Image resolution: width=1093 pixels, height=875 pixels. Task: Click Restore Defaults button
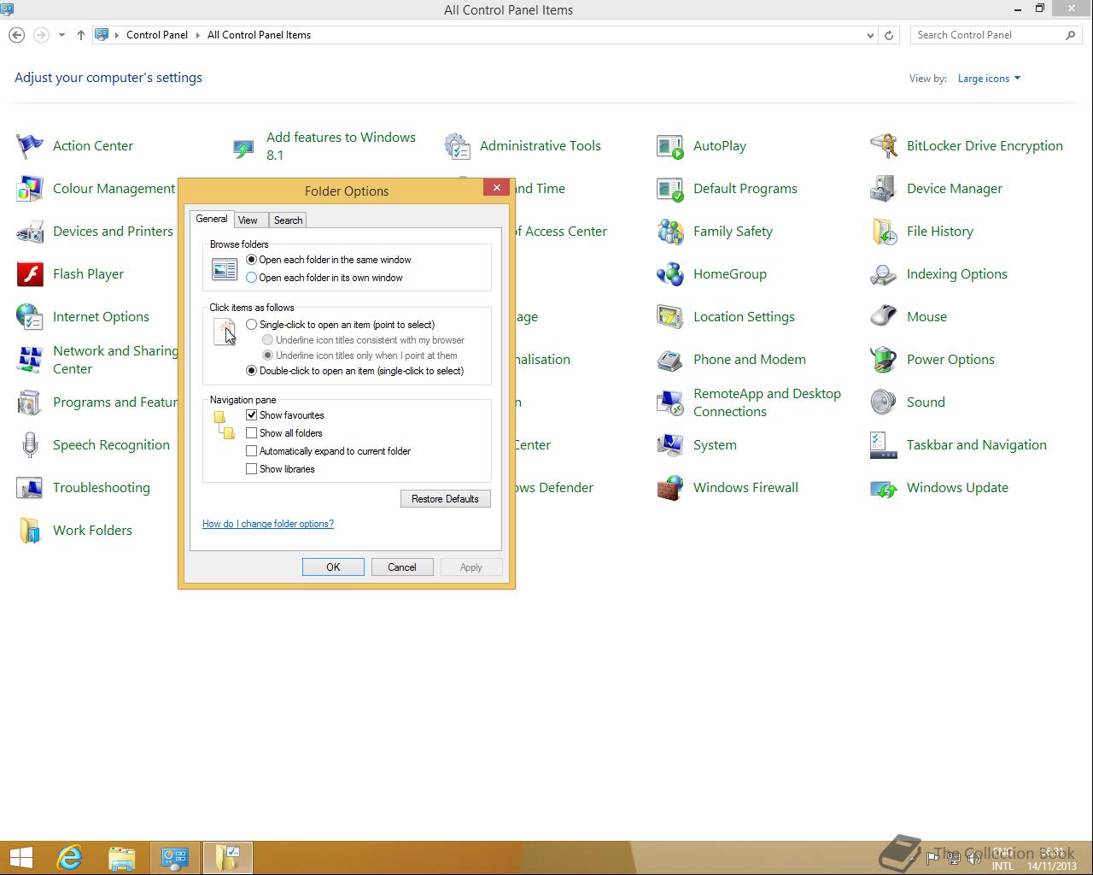click(x=445, y=499)
